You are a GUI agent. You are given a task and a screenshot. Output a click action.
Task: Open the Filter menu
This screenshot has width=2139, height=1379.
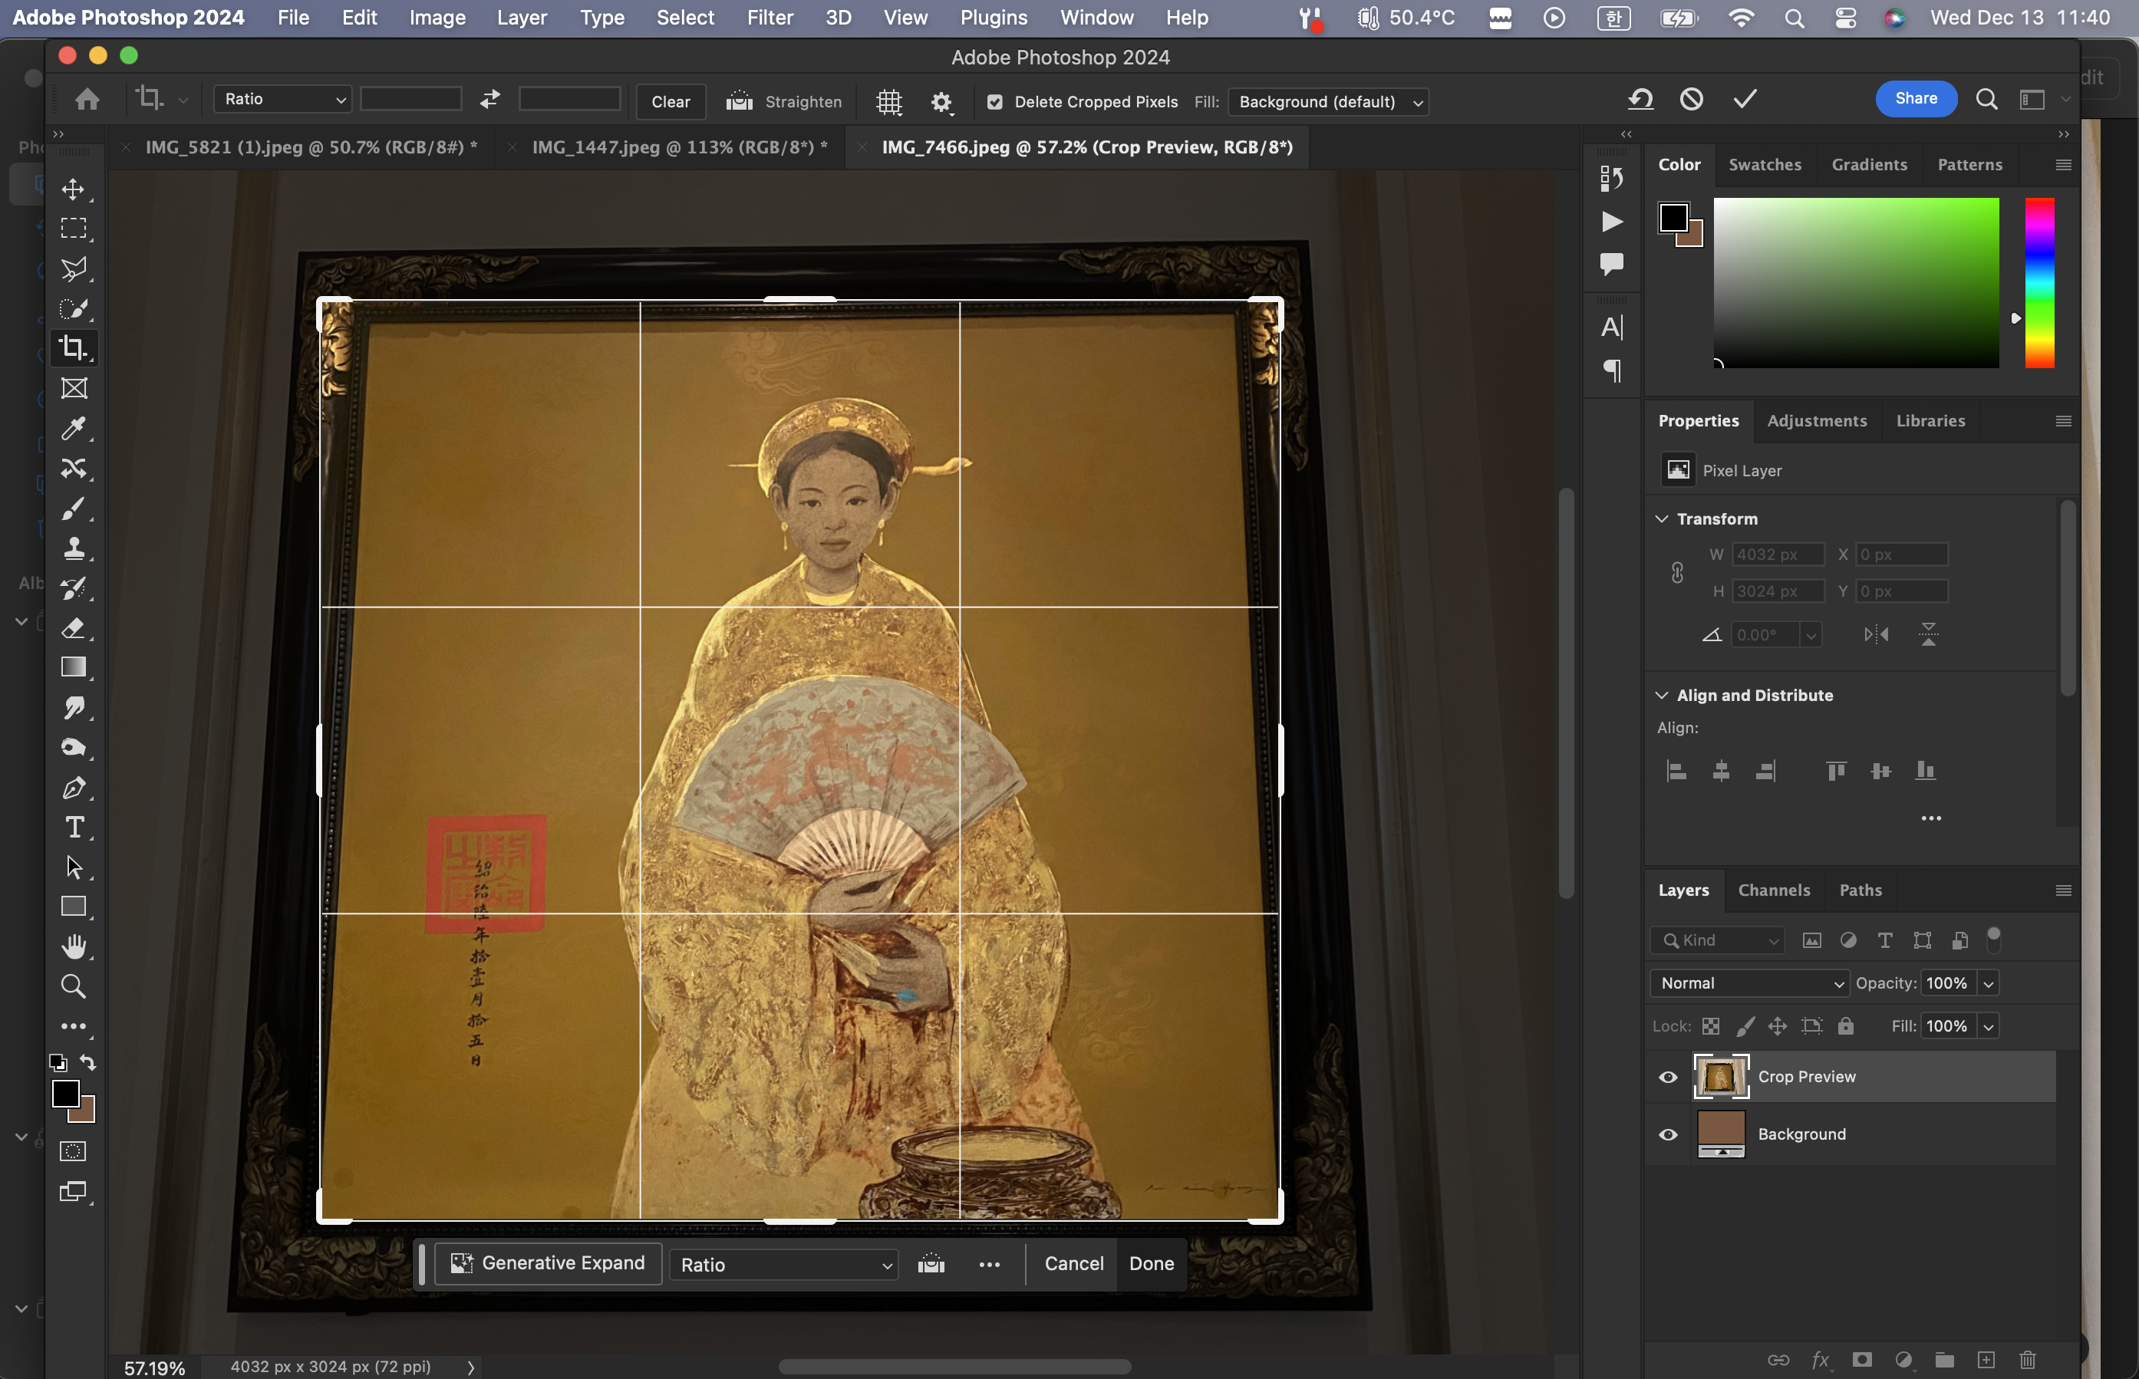pos(770,18)
